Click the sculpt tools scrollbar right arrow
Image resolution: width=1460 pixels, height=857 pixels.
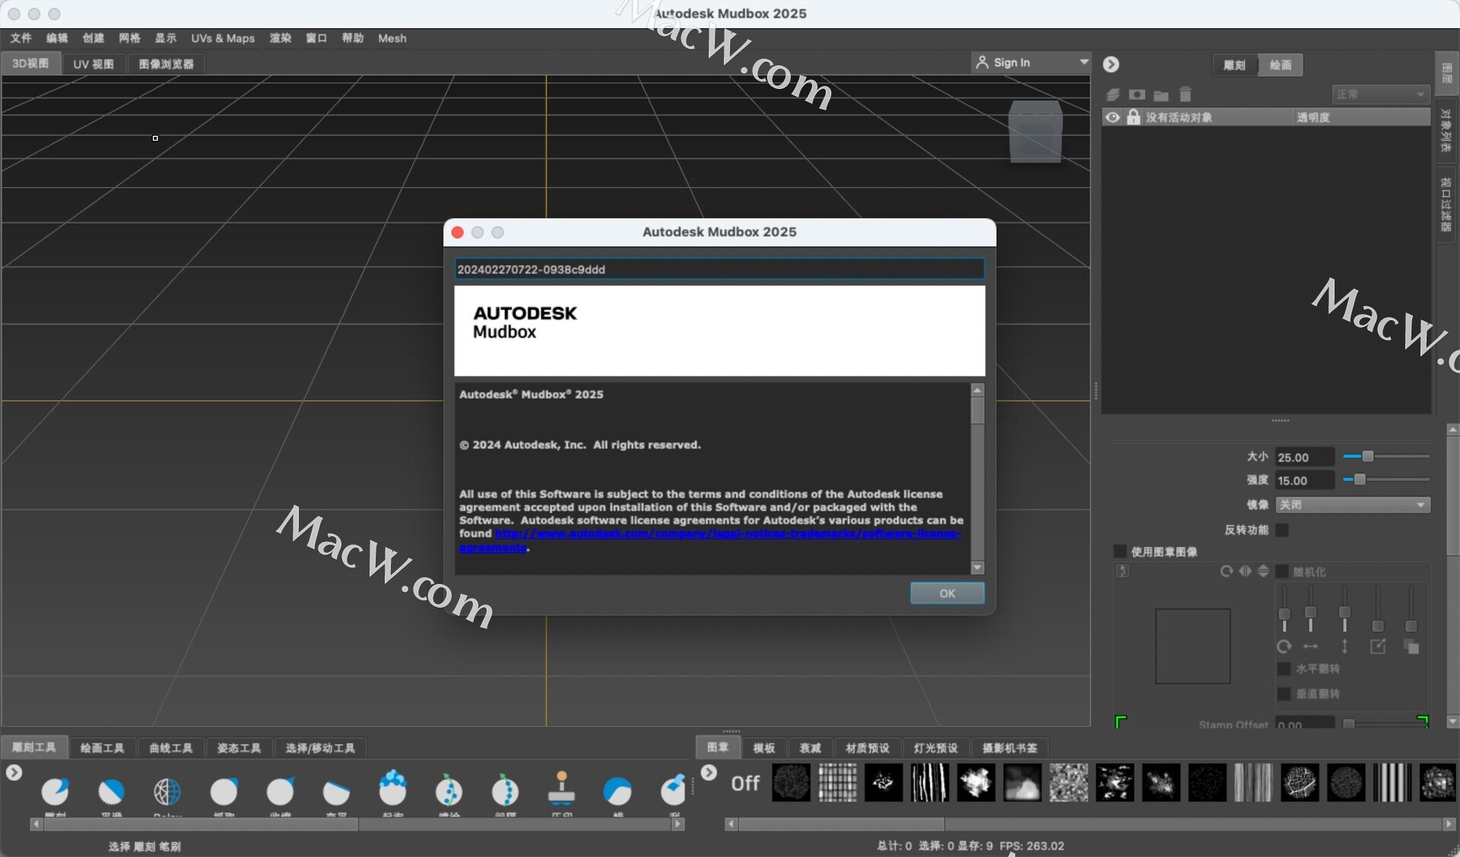(x=678, y=824)
